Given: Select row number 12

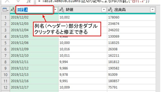Looking at the screenshot, I should [x=6, y=87].
